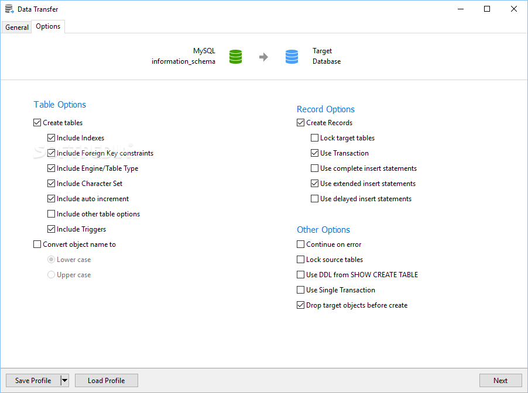Screen dimensions: 528x393
Task: Uncheck Include auto increment
Action: coord(51,198)
